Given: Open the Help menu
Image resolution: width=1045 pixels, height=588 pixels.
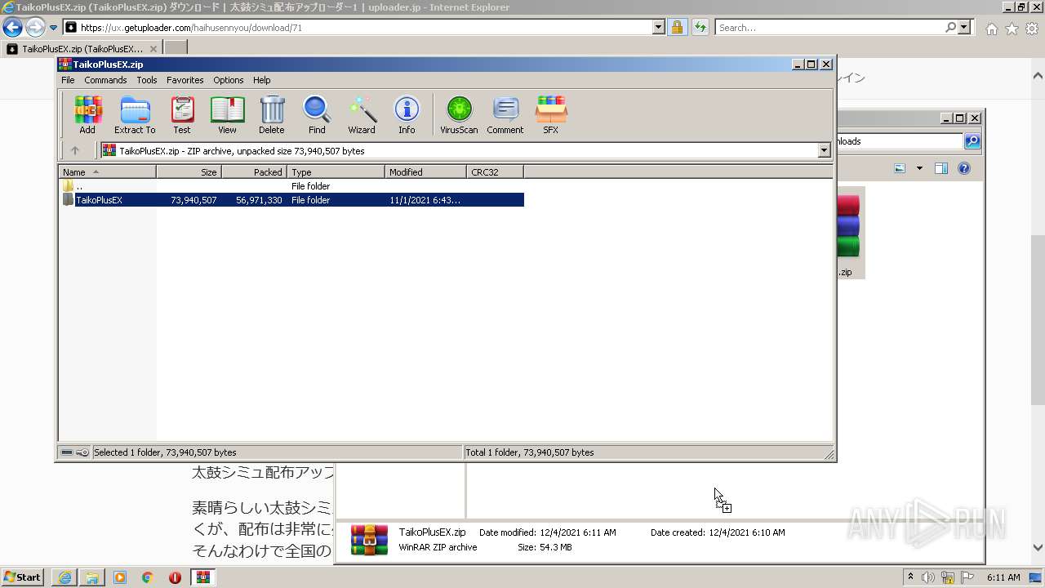Looking at the screenshot, I should coord(262,80).
